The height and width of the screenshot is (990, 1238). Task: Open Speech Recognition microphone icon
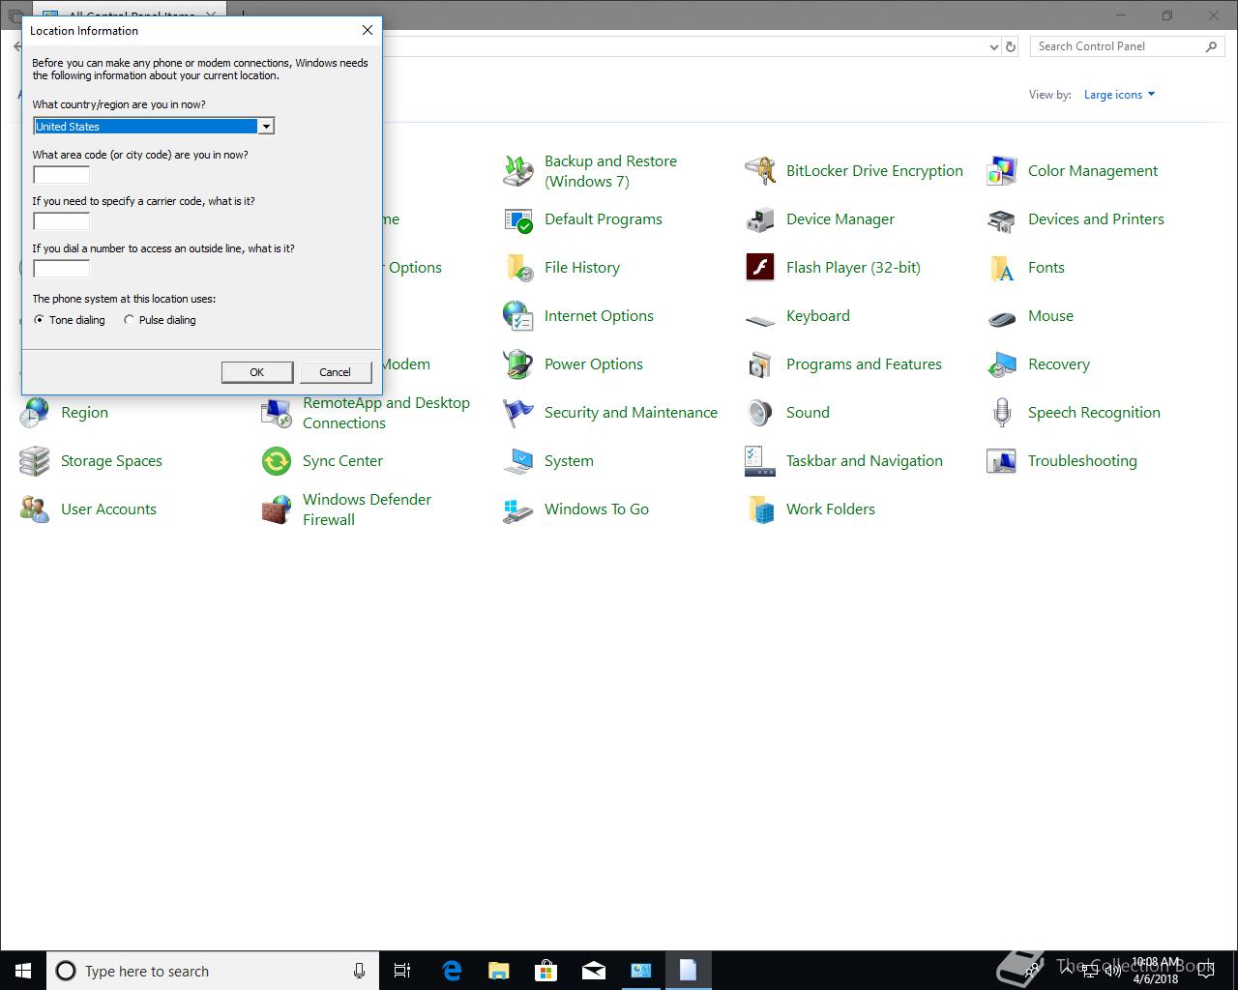1002,413
